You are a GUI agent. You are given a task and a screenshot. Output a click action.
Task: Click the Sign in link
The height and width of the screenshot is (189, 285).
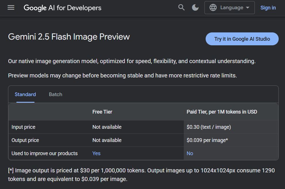pos(268,8)
